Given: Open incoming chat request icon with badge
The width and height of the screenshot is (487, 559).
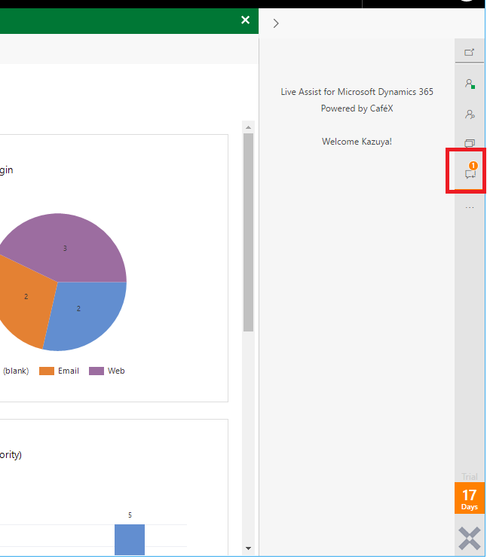Looking at the screenshot, I should tap(470, 170).
